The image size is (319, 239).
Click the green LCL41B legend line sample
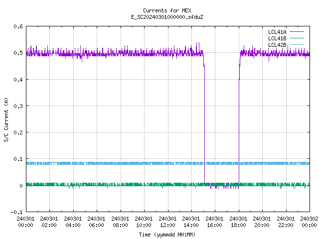(x=297, y=38)
